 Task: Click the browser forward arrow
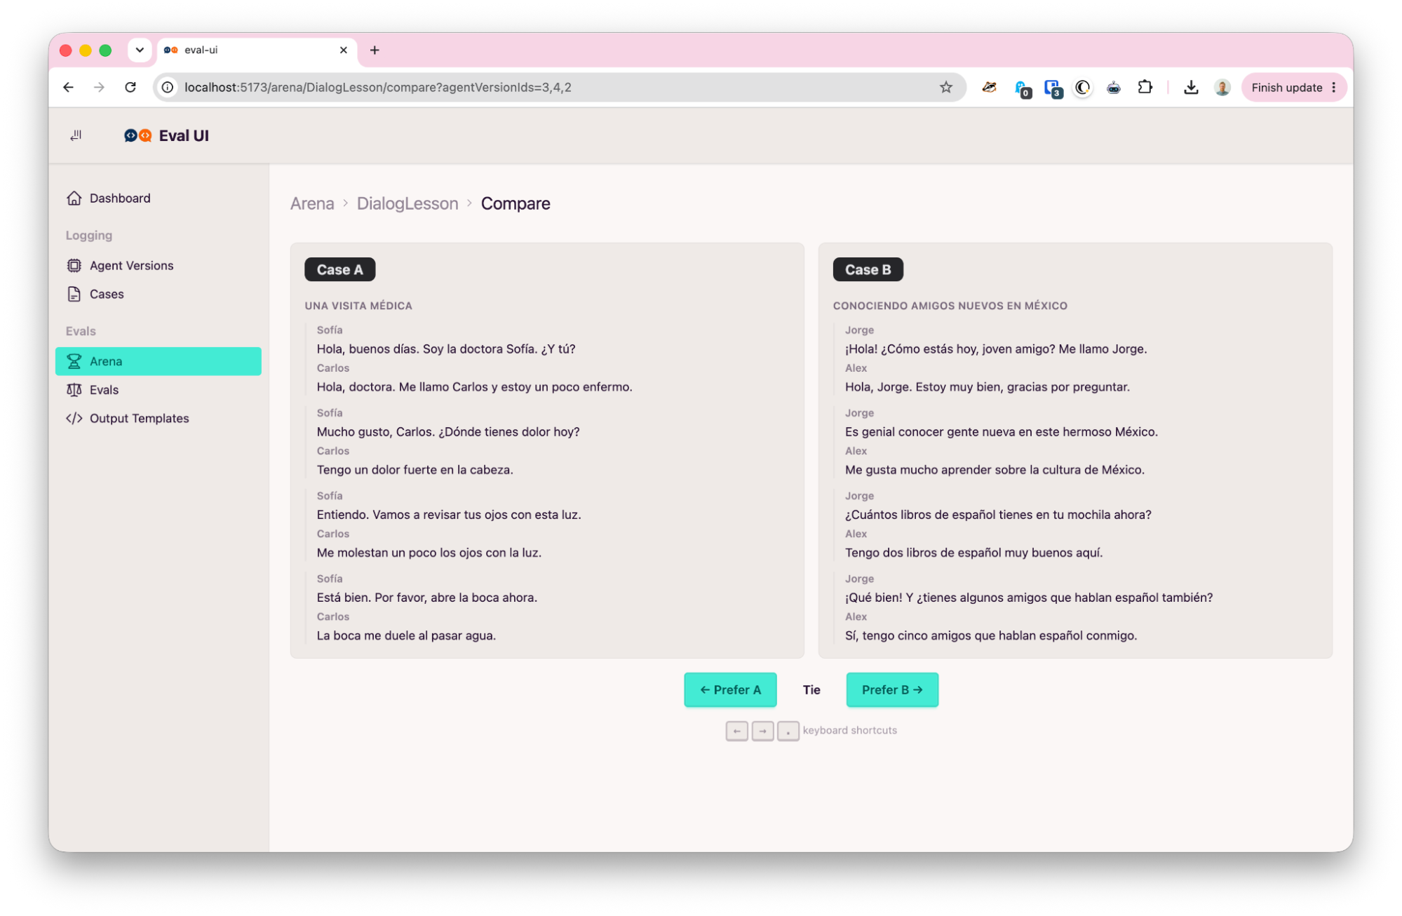click(99, 87)
